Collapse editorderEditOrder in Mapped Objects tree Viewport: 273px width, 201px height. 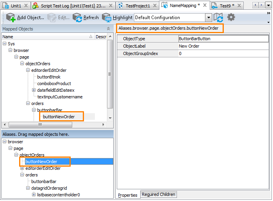coord(28,70)
